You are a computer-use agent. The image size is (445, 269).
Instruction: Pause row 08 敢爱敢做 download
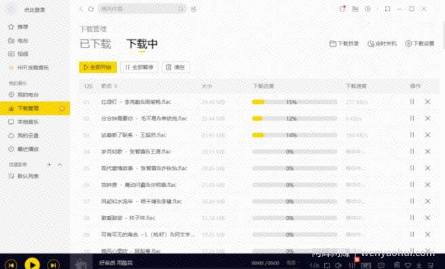(x=412, y=218)
